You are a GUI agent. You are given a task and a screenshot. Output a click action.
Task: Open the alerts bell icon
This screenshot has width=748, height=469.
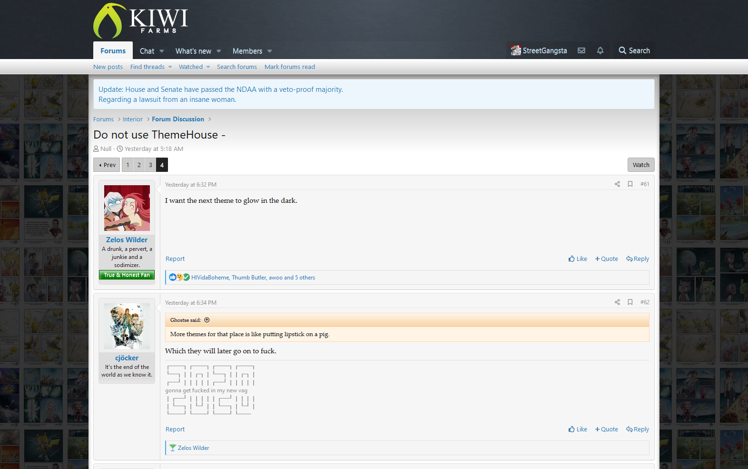click(600, 50)
